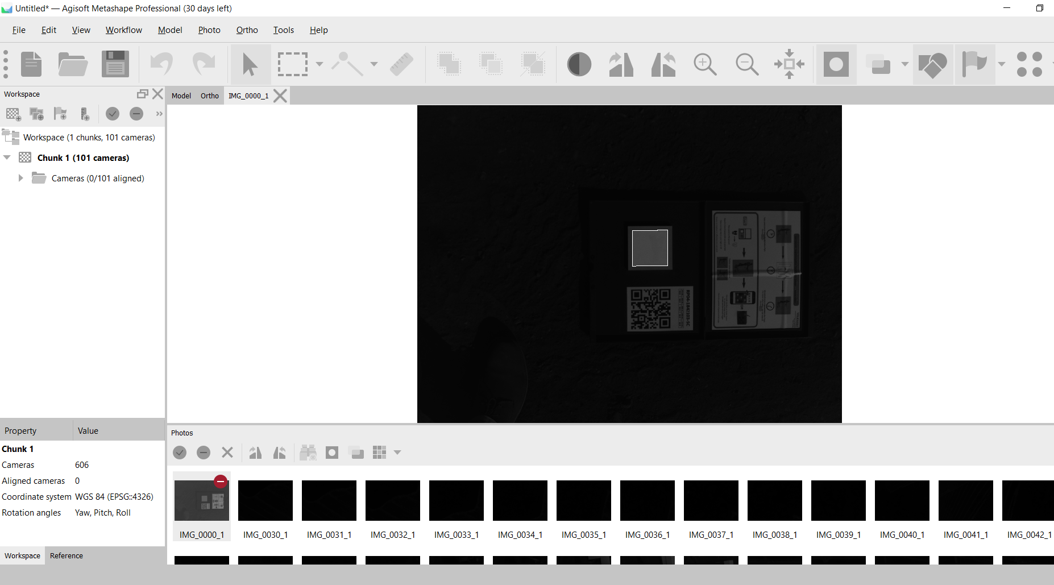Image resolution: width=1054 pixels, height=585 pixels.
Task: Select the Rectangle Selection tool
Action: click(292, 64)
